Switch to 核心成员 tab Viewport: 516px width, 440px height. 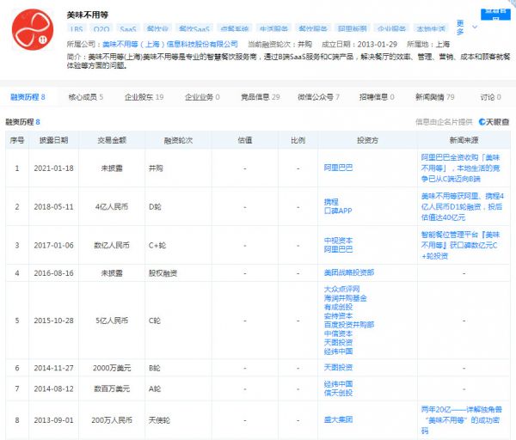coord(85,98)
